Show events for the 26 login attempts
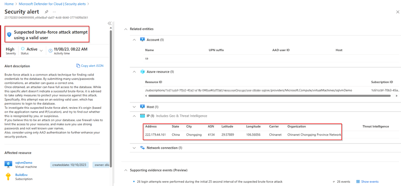401x186 pixels. click(370, 182)
